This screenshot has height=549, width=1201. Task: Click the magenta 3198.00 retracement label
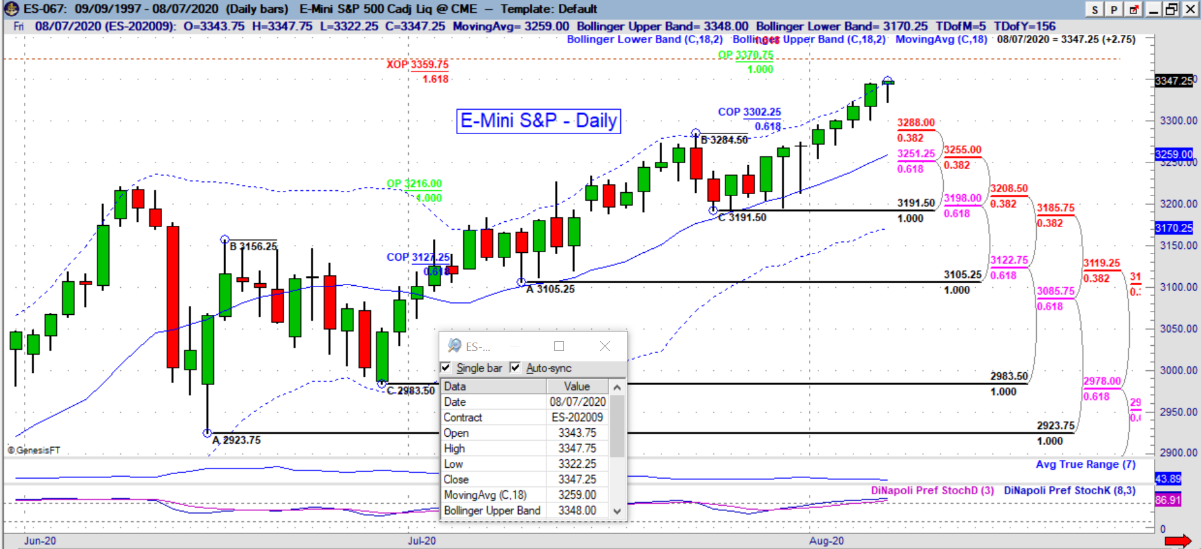963,198
